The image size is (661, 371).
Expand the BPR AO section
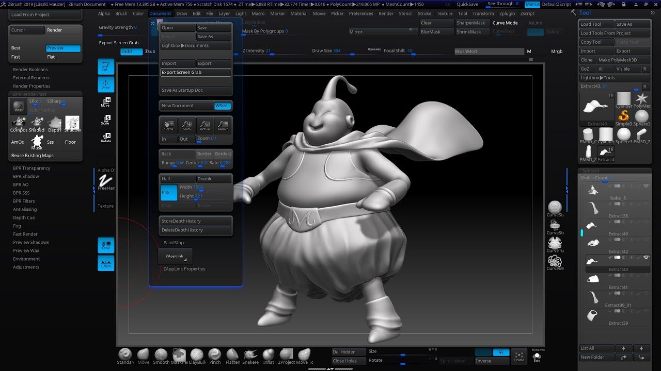click(x=21, y=184)
